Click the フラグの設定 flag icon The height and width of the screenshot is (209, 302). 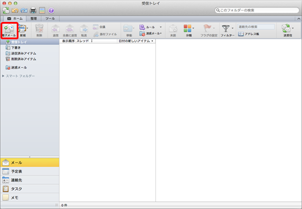click(x=207, y=28)
